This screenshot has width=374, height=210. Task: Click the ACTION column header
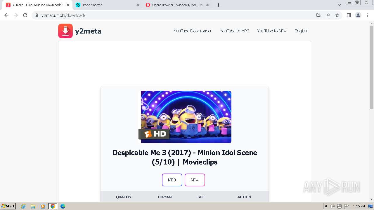244,197
